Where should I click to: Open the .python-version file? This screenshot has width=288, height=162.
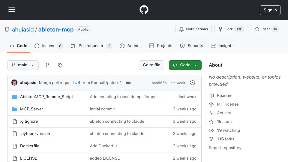coord(35,134)
